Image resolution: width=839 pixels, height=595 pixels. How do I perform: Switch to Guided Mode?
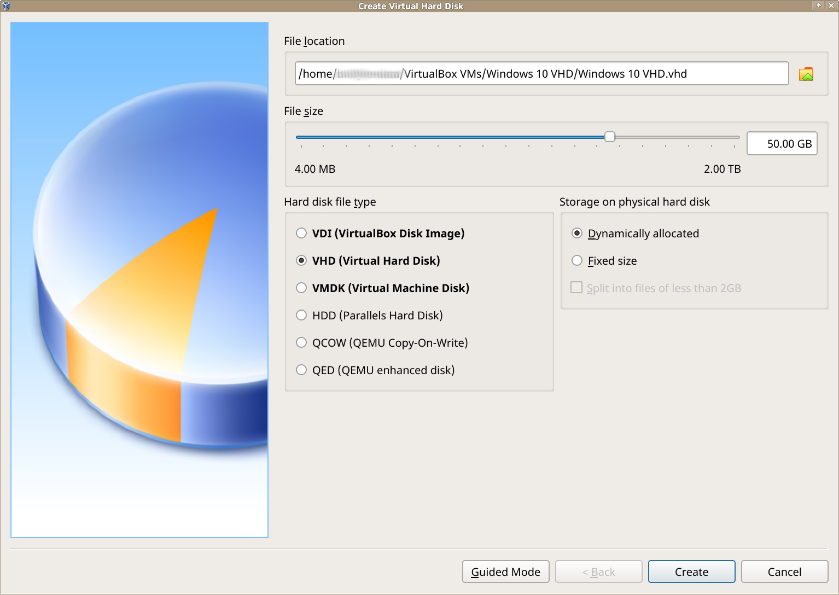pyautogui.click(x=505, y=572)
